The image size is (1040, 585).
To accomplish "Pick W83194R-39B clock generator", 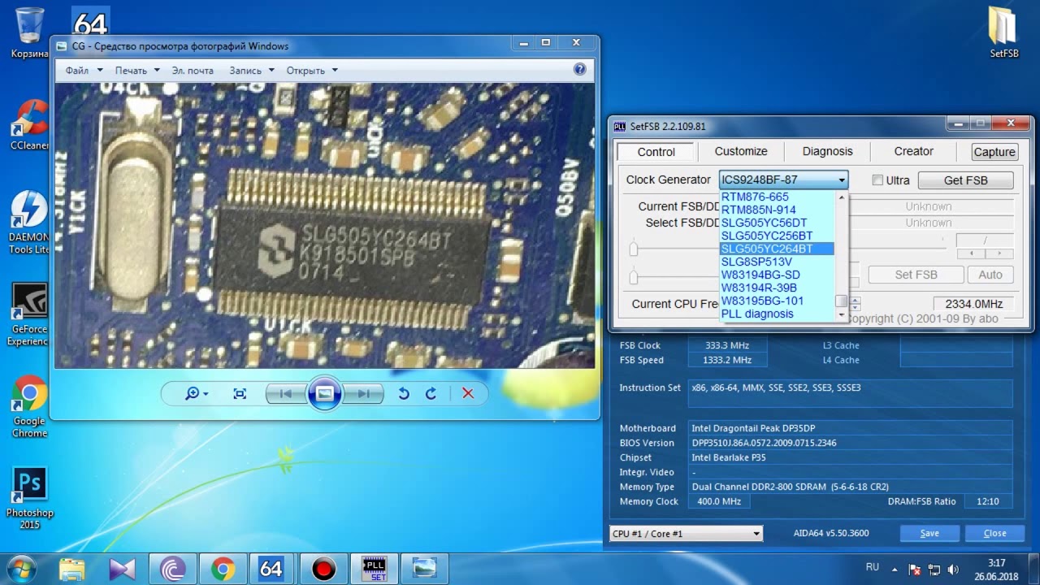I will [x=778, y=288].
